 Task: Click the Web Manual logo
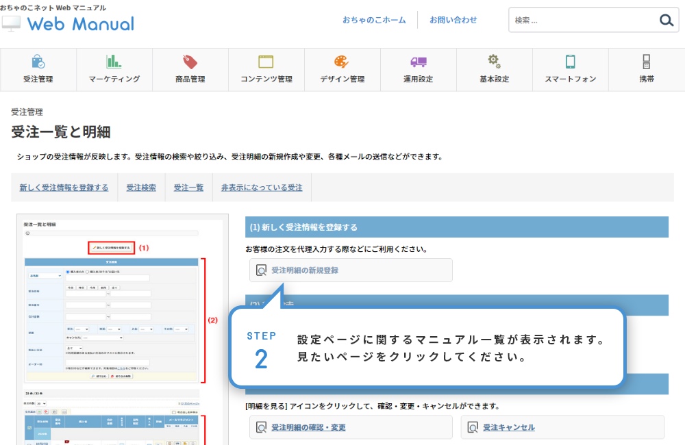68,23
